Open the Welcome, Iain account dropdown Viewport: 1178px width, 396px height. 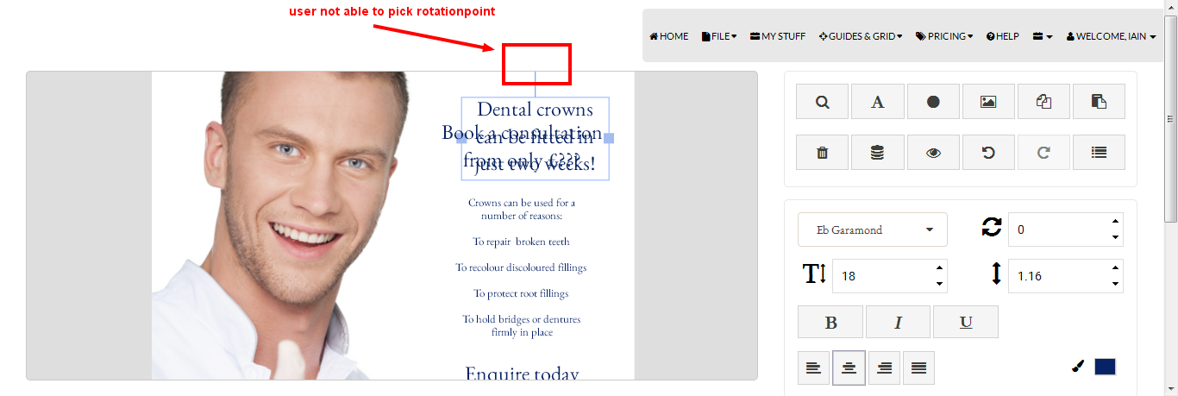coord(1111,36)
